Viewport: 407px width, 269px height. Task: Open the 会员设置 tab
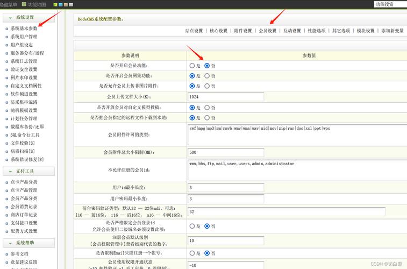pos(268,31)
